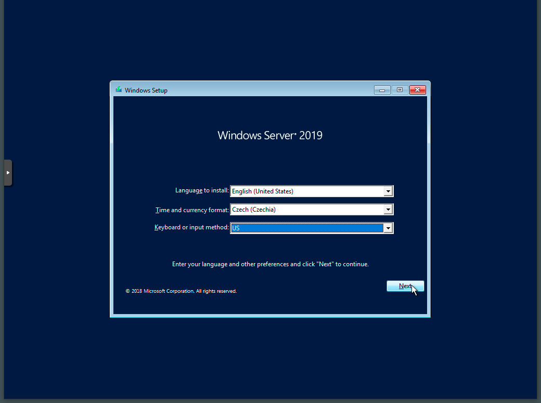Click the 'Time and currency format' label

click(x=192, y=209)
